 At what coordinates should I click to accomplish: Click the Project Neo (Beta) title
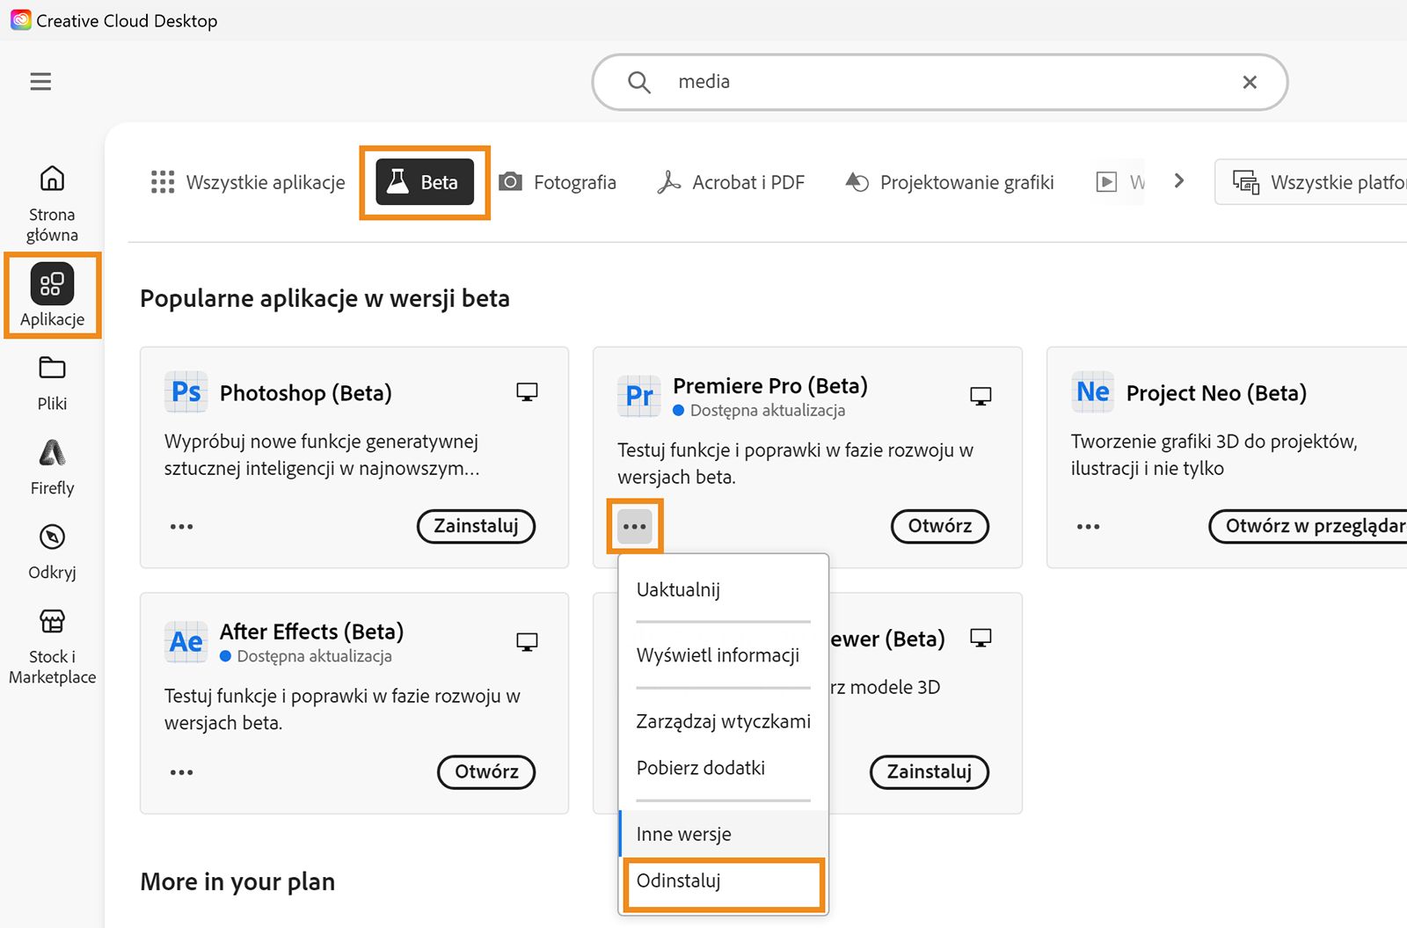click(1216, 392)
